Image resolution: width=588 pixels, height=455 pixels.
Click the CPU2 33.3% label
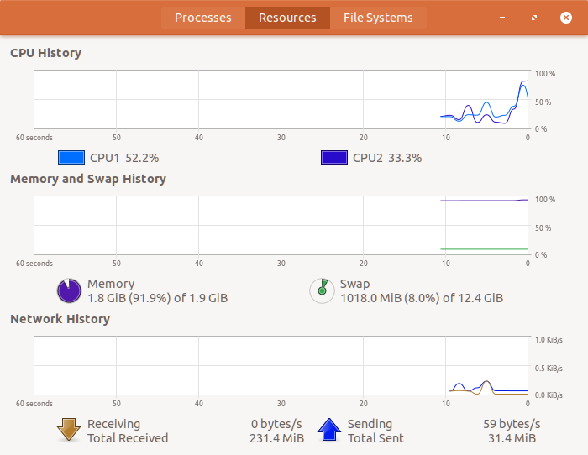(387, 157)
